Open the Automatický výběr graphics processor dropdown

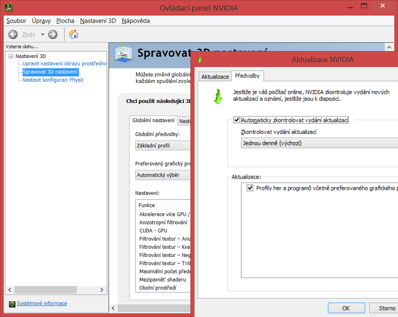[x=163, y=175]
